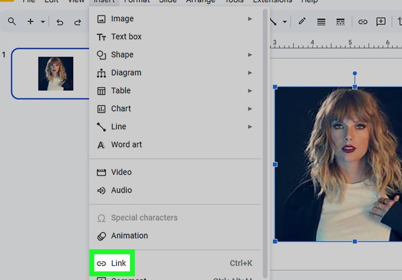Screen dimensions: 402x280
Task: Choose Text box from Insert menu
Action: click(175, 37)
